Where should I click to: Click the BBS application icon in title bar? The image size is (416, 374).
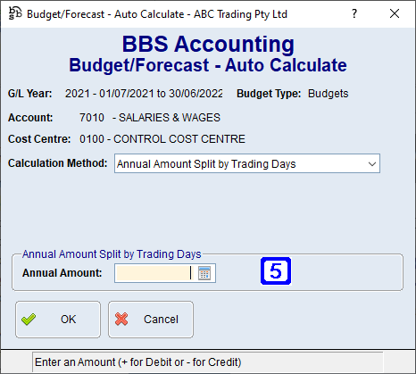click(15, 13)
